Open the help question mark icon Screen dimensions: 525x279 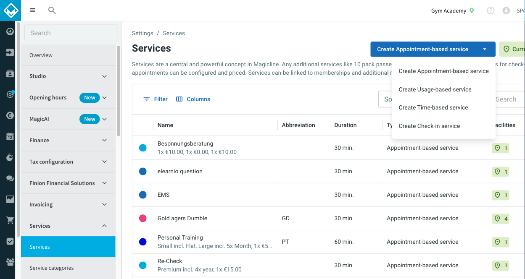pyautogui.click(x=491, y=10)
